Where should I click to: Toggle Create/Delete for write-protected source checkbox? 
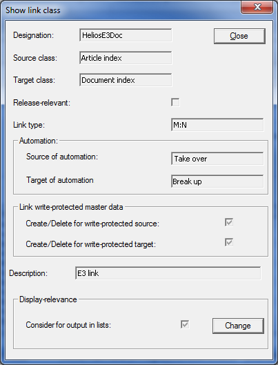click(229, 222)
